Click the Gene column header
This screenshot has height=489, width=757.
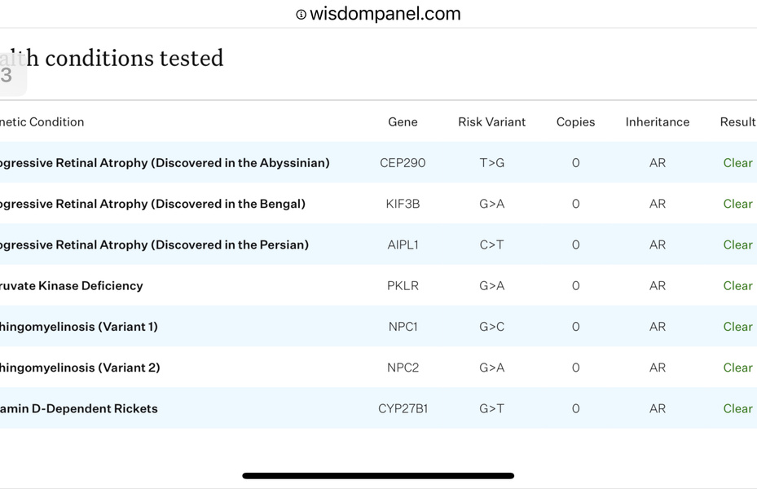[x=403, y=122]
